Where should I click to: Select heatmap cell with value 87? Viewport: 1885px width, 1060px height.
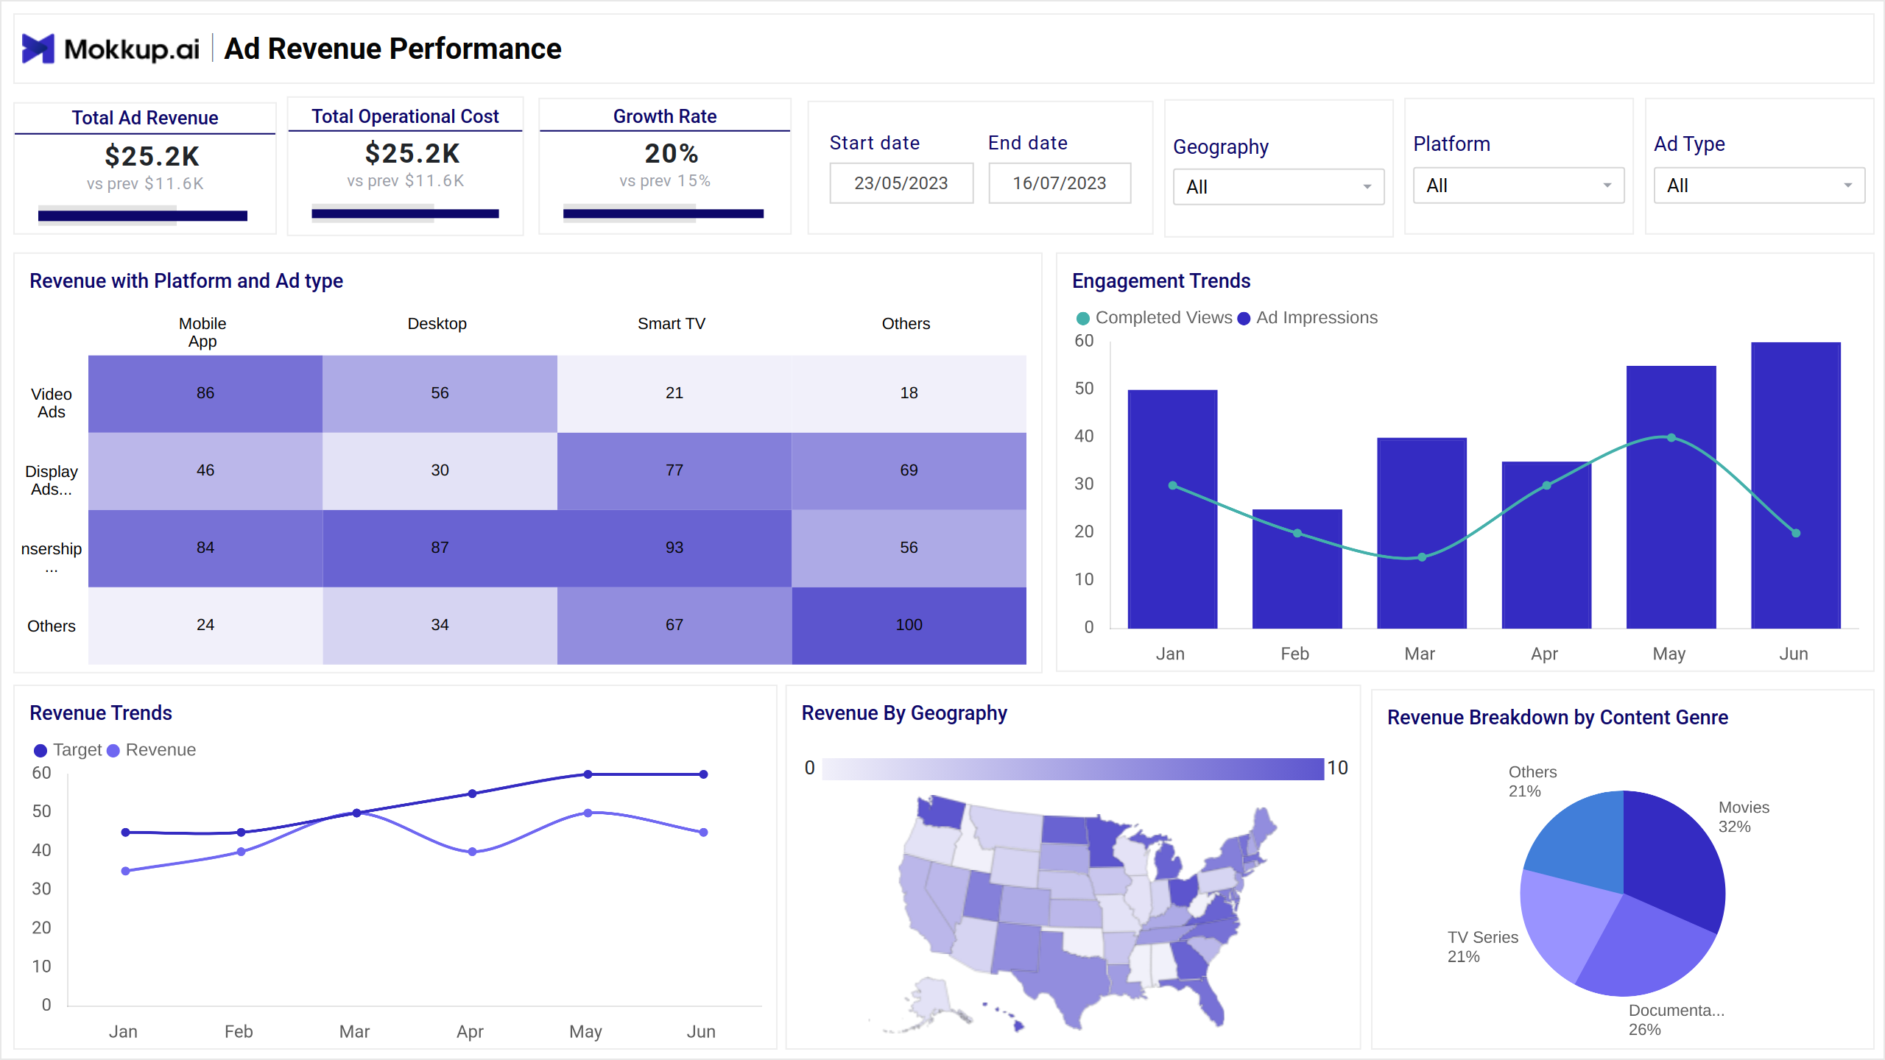pos(440,548)
